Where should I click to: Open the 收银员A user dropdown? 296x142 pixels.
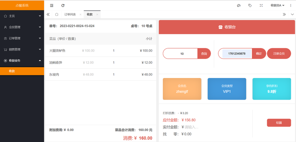click(x=277, y=6)
